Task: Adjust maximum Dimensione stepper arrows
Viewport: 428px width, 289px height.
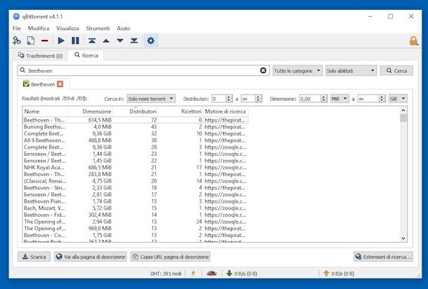Action: tap(382, 99)
